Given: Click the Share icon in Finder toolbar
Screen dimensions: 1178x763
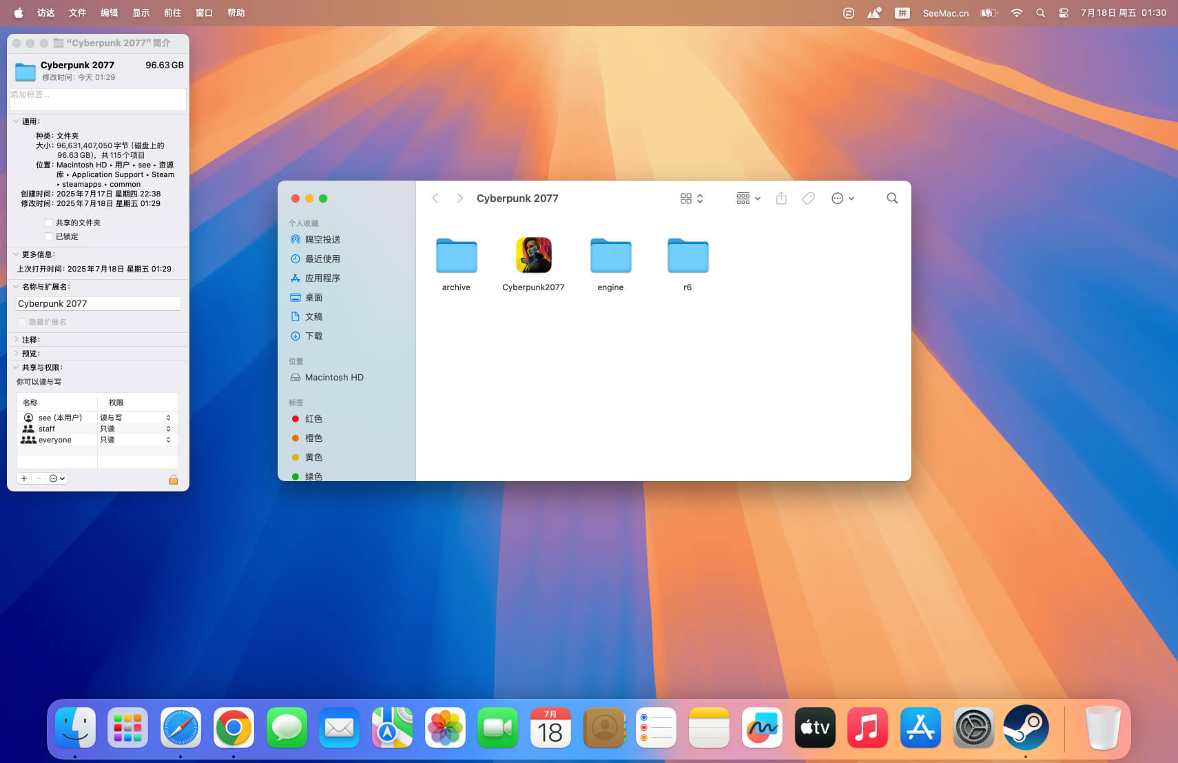Looking at the screenshot, I should click(781, 199).
